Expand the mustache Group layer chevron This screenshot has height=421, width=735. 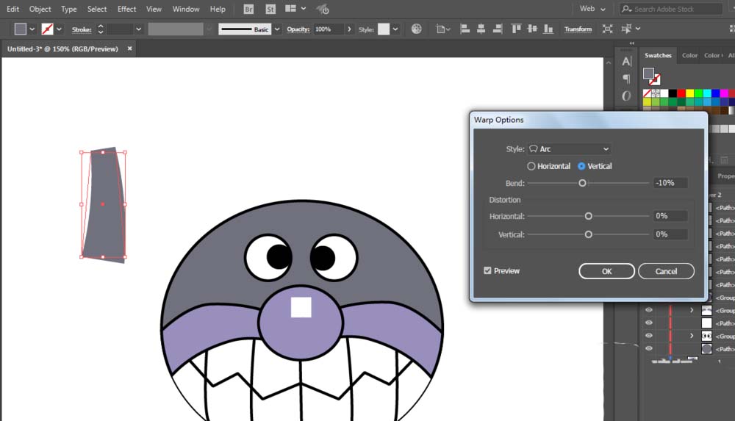(x=692, y=310)
